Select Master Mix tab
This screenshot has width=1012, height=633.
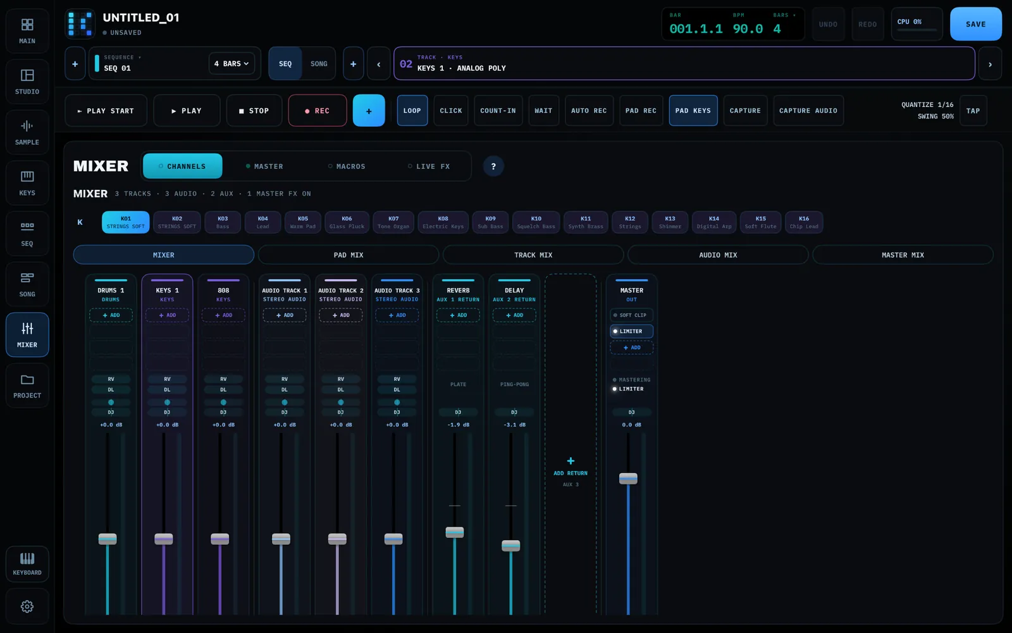[x=903, y=254]
